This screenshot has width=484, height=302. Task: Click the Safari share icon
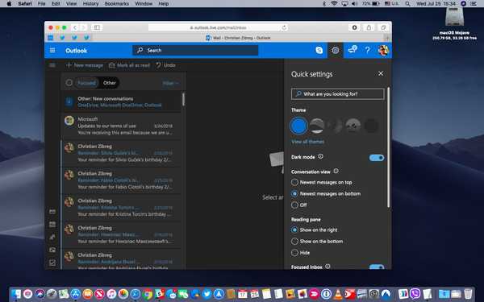(369, 27)
